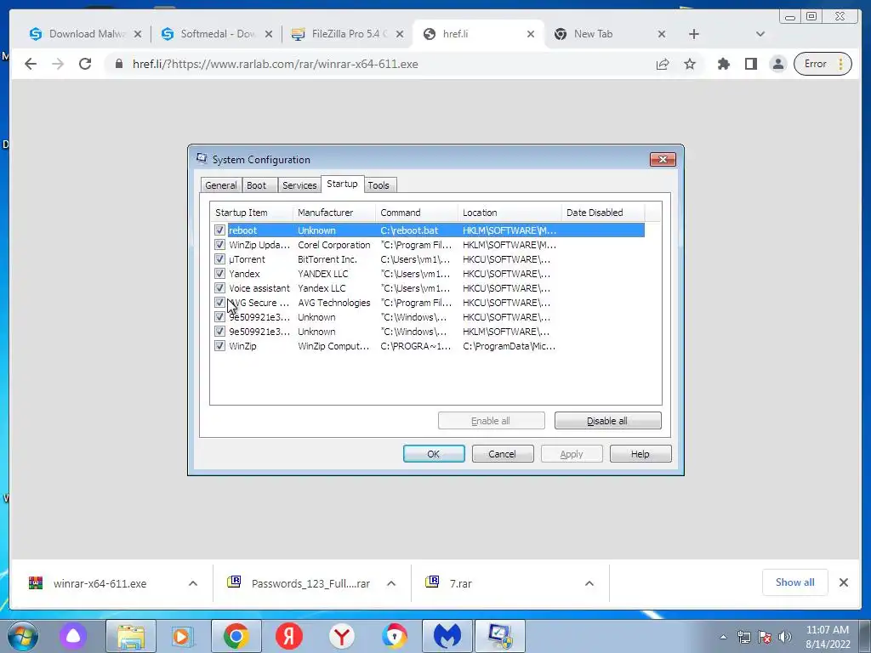The width and height of the screenshot is (871, 653).
Task: Expand options for 7.rar download
Action: click(x=589, y=583)
